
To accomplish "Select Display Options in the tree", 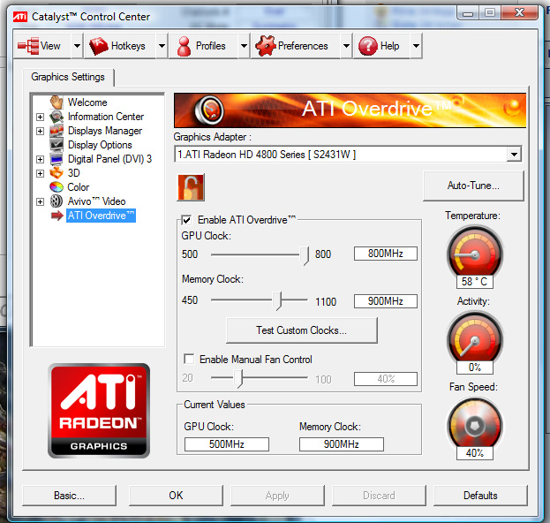I will coord(100,145).
